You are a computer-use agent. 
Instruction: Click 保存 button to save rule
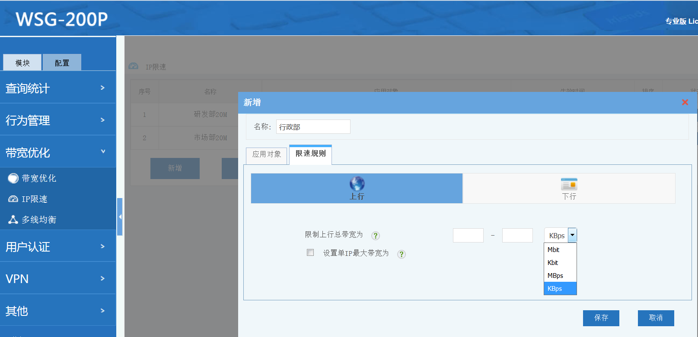point(601,318)
